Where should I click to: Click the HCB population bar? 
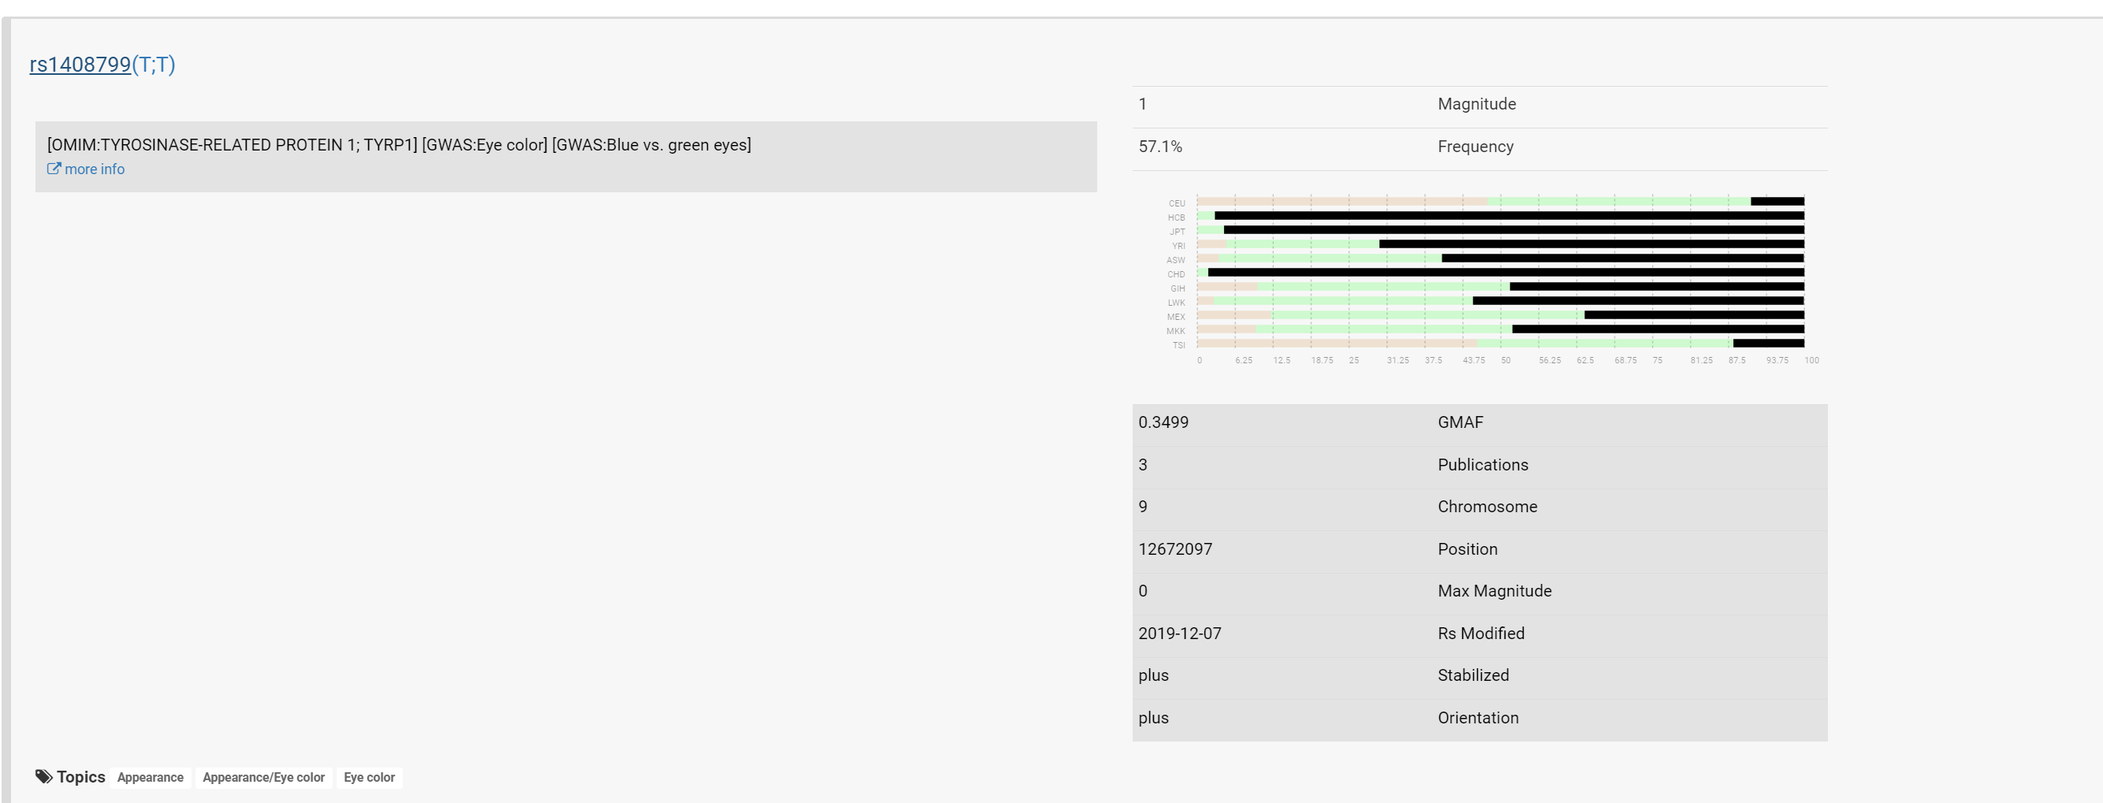click(x=1501, y=216)
